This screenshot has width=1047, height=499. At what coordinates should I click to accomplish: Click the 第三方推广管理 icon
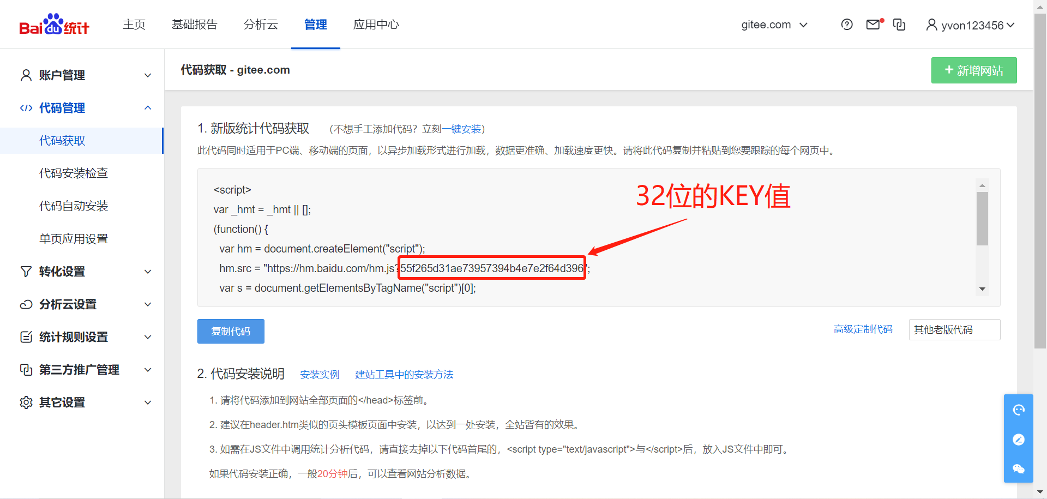(x=26, y=370)
